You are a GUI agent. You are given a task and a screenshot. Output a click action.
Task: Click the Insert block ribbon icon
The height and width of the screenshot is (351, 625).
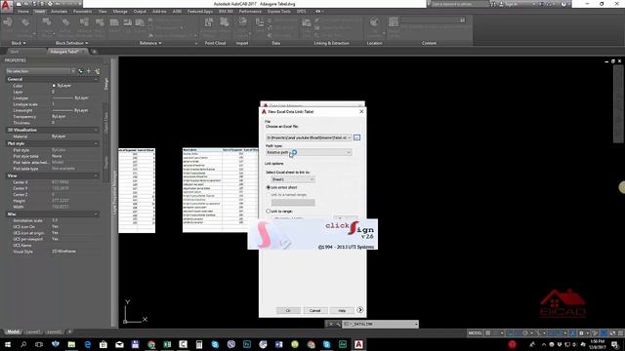click(8, 23)
